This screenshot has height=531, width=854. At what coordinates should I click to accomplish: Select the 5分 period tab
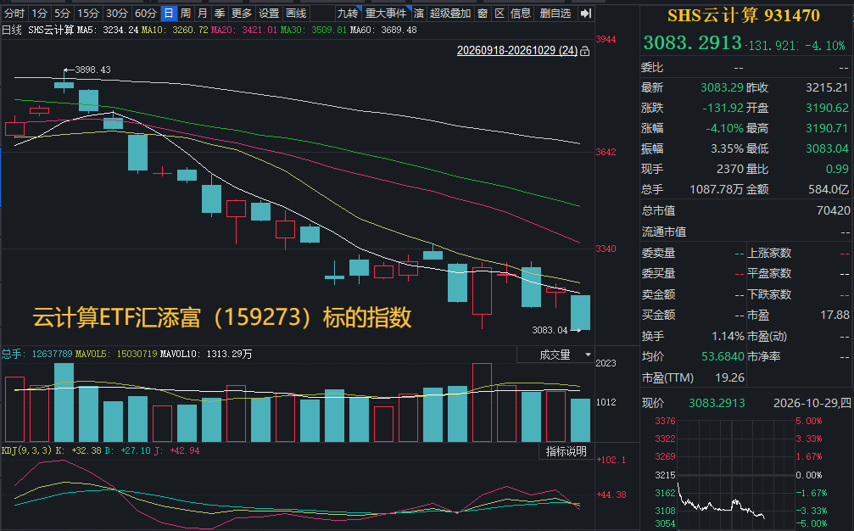[62, 13]
